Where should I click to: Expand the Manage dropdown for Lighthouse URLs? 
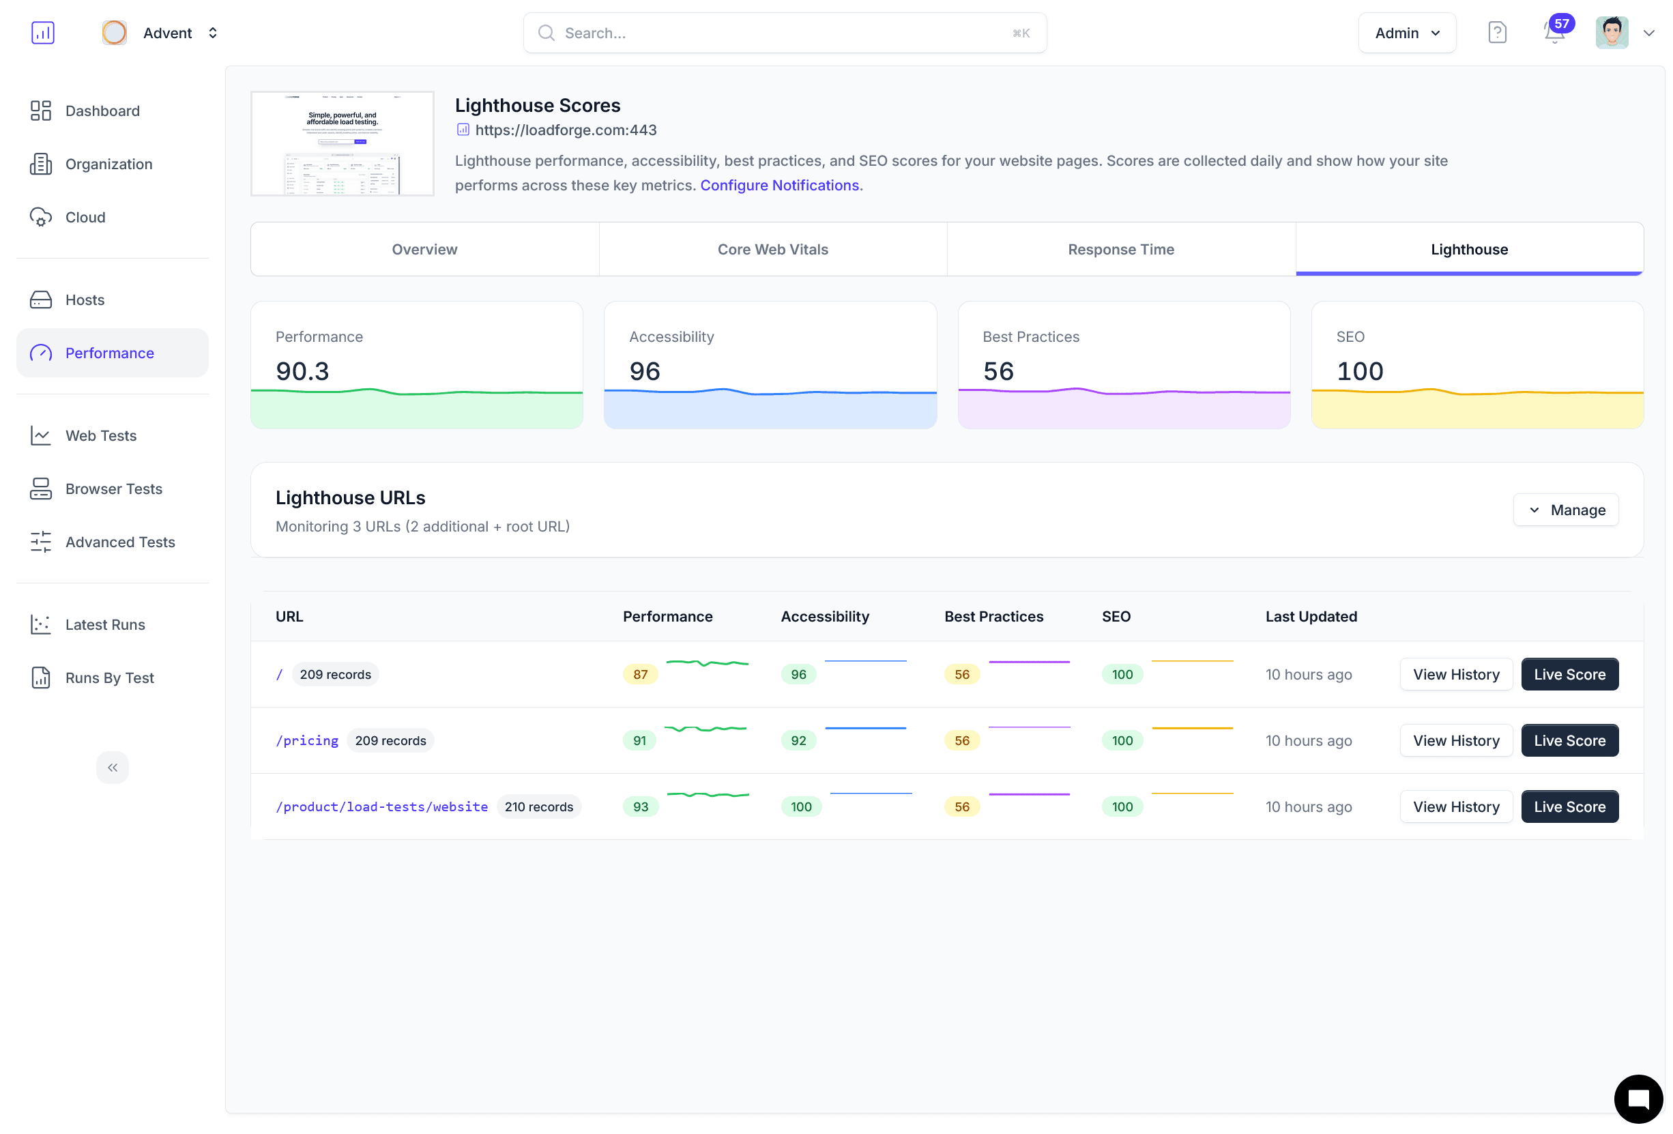point(1565,510)
